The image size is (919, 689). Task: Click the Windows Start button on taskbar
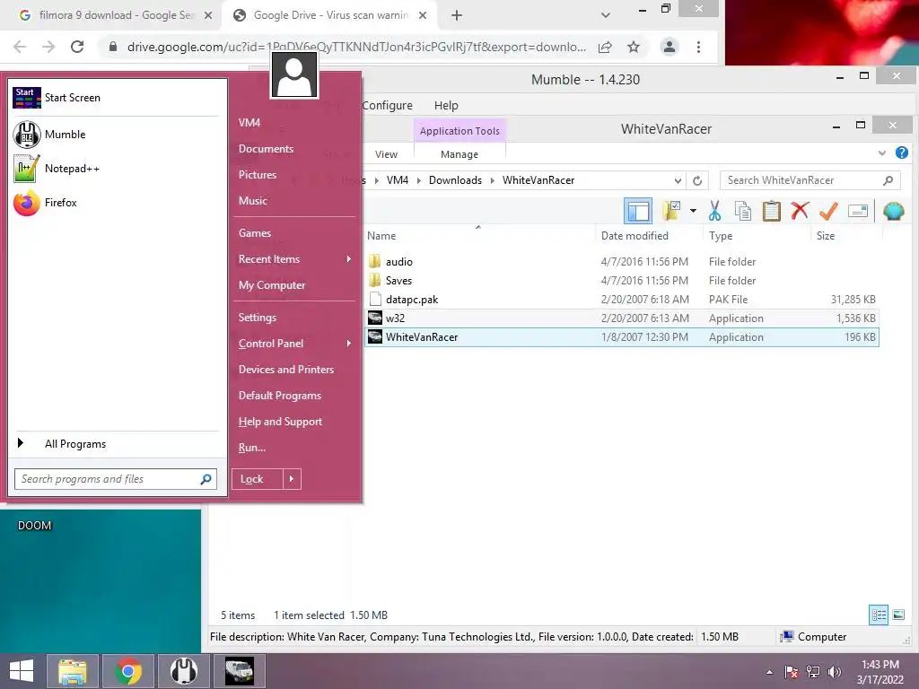click(22, 671)
